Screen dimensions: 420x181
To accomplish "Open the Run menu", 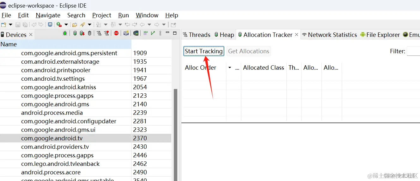I will pos(124,15).
